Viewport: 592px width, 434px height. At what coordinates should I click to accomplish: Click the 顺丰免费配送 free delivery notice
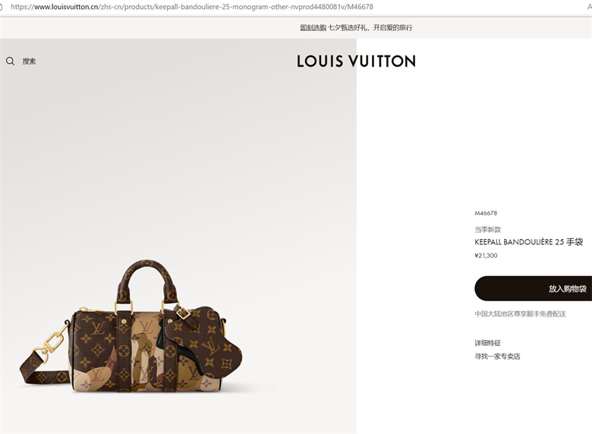520,314
